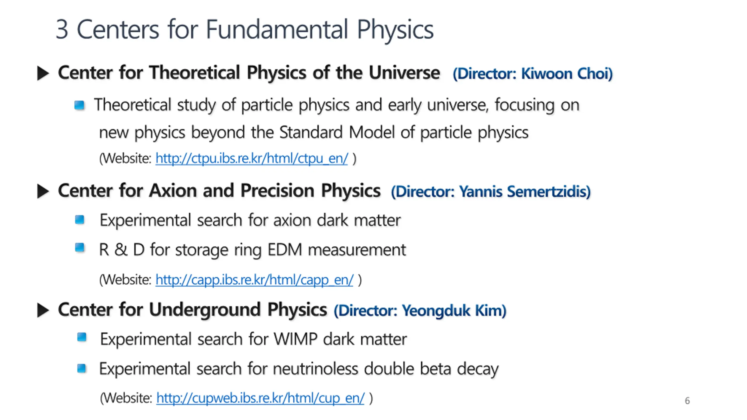Click the line about Standard Model of particle physics
The width and height of the screenshot is (747, 420).
pyautogui.click(x=314, y=132)
